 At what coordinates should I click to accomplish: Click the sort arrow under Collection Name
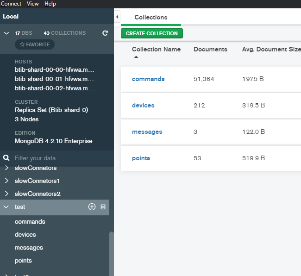pos(136,57)
